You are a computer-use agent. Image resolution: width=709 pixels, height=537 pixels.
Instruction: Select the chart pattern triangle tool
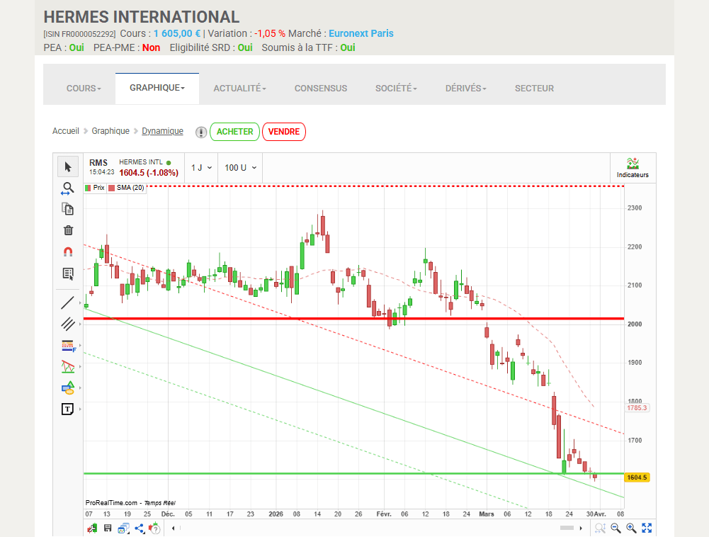point(68,366)
